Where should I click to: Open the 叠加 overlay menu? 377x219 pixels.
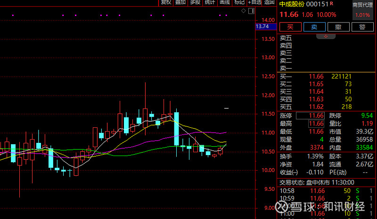(x=180, y=2)
